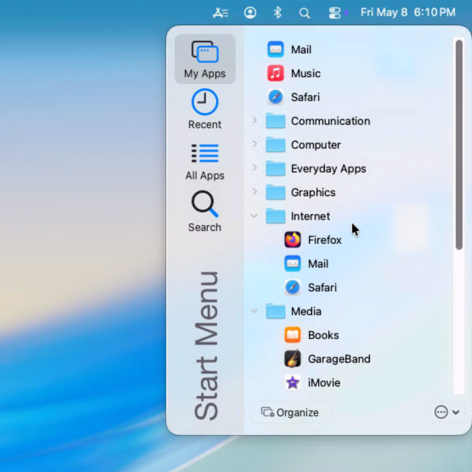Switch to the All Apps tab
Screen dimensions: 472x472
click(205, 161)
